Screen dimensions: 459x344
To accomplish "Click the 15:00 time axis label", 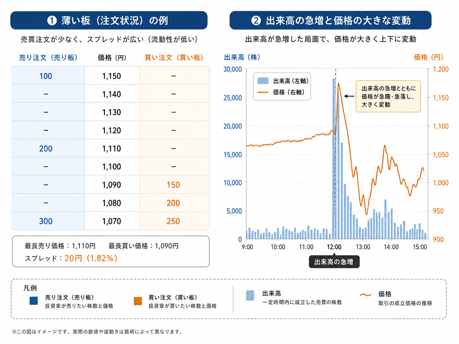I will [x=420, y=247].
